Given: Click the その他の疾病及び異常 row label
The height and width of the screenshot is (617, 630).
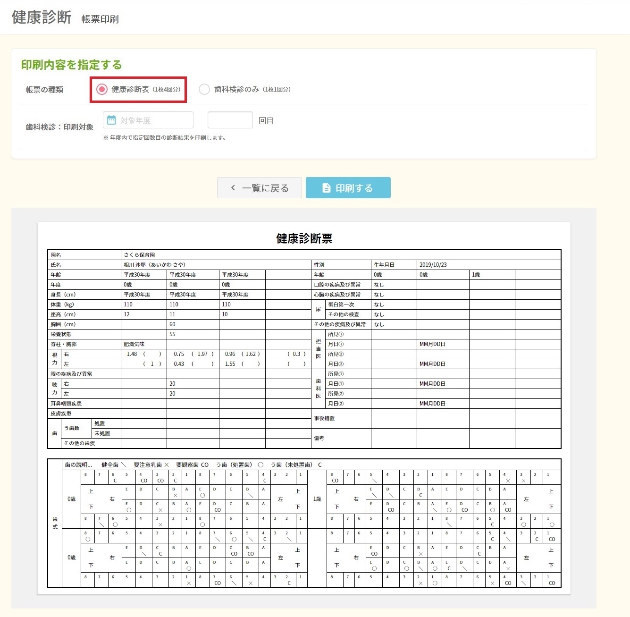Looking at the screenshot, I should pos(340,324).
